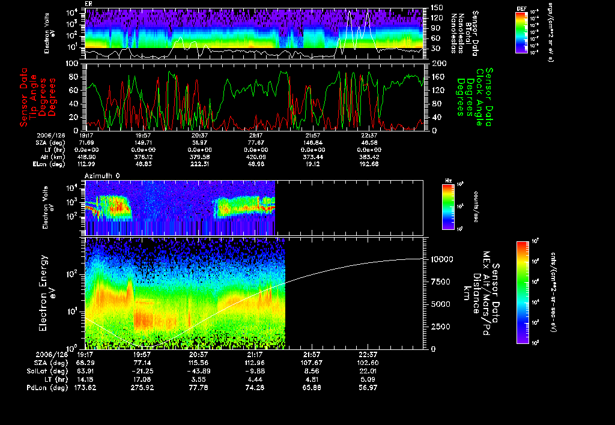Click SolLat value '-21.25'
615x425 pixels.
142,371
